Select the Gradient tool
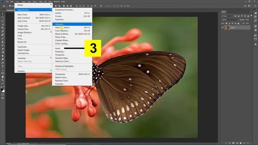This screenshot has height=145, width=258. pos(2,52)
